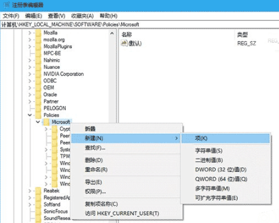Expand the Oracle tree node
Screen dimensions: 279x223
point(29,95)
